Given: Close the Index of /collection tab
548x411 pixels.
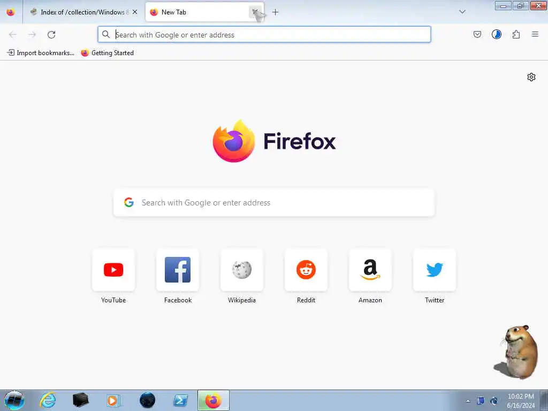Looking at the screenshot, I should (x=135, y=12).
